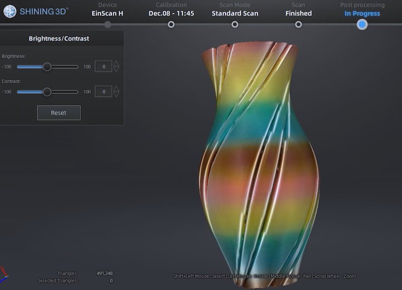Click the Shining 3D logo icon
The image size is (402, 290).
(x=10, y=11)
